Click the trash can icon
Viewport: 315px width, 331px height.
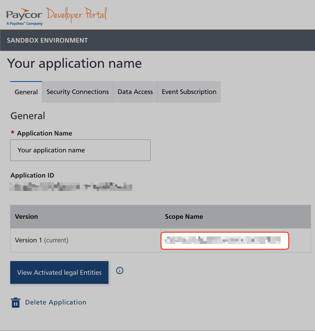16,303
